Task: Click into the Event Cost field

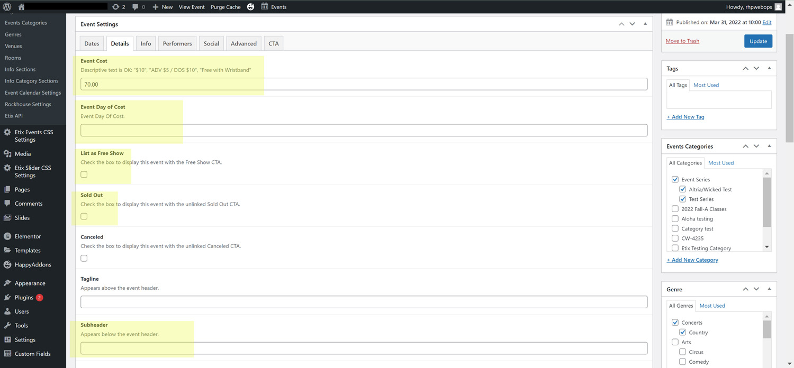Action: [x=364, y=84]
